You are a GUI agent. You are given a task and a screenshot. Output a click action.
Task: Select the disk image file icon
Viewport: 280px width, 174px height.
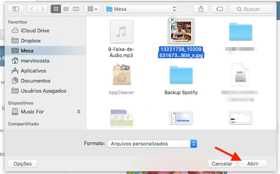pos(240,74)
